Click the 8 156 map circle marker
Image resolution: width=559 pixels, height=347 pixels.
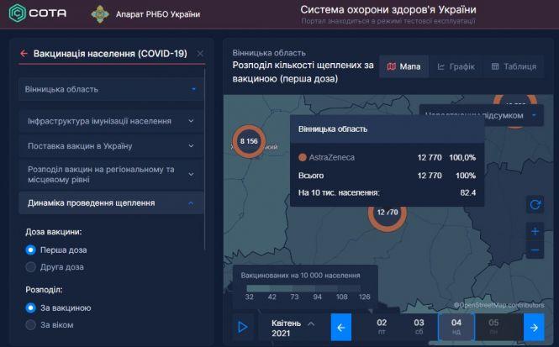[x=249, y=141]
